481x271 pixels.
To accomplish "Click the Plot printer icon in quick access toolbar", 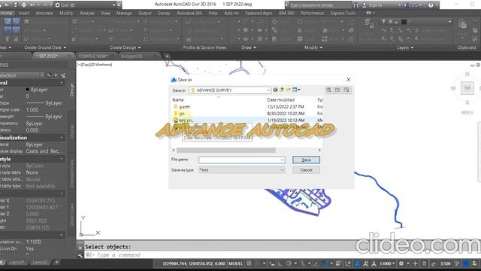I will click(x=23, y=5).
